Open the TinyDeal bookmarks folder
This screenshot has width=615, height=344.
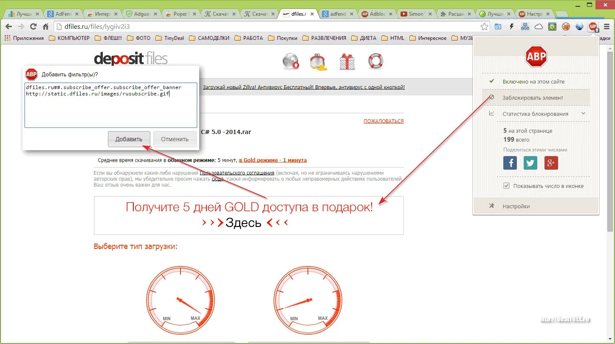click(169, 38)
